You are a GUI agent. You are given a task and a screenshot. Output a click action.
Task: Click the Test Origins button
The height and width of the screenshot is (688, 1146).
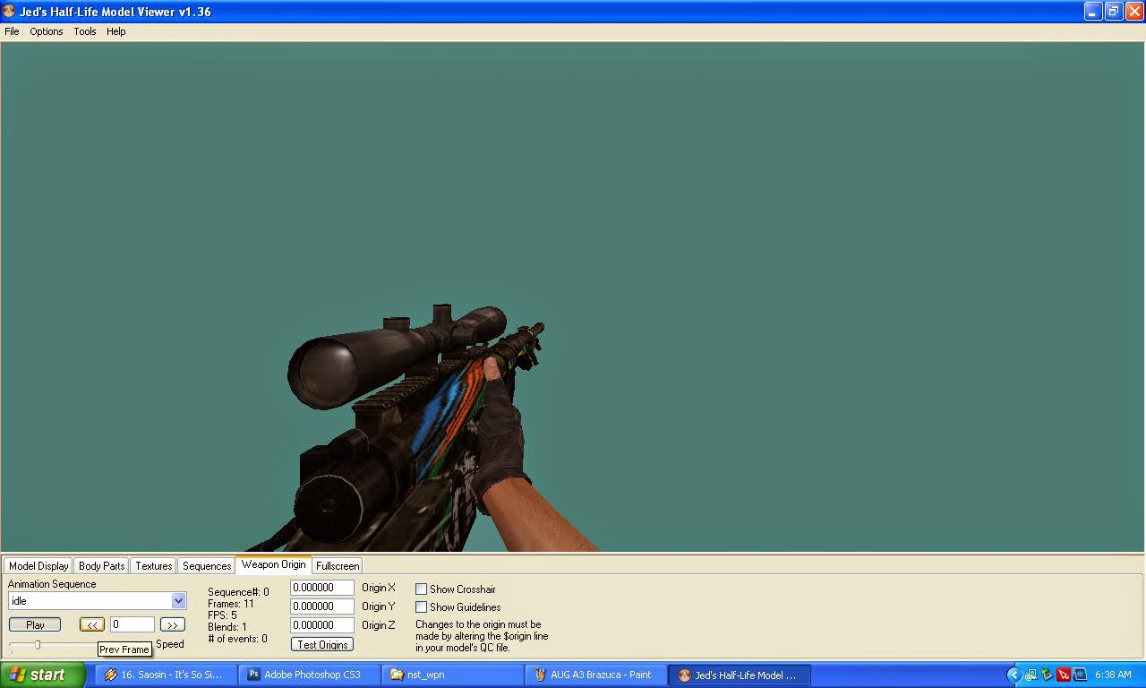point(322,645)
